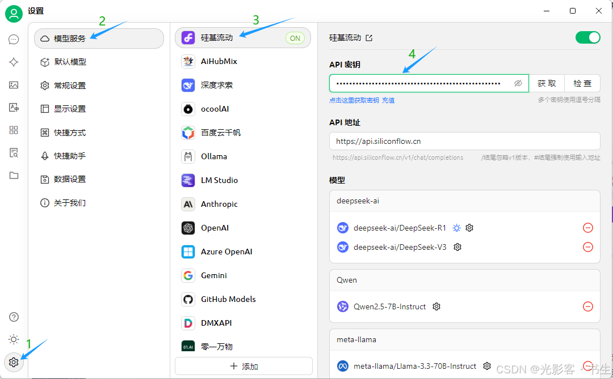This screenshot has width=613, height=379.
Task: Open the 显示设置 settings menu
Action: point(99,109)
